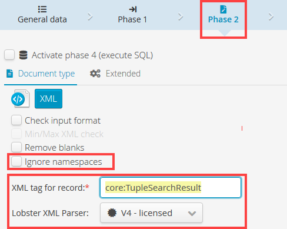This screenshot has height=229, width=287.
Task: Click the chevron after Phase 2
Action: point(271,16)
